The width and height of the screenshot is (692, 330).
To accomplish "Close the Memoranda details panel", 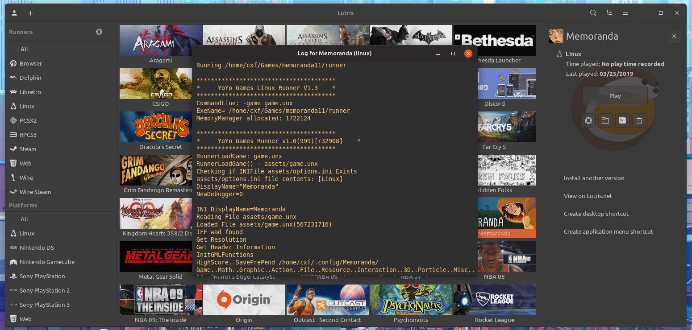I will (674, 36).
